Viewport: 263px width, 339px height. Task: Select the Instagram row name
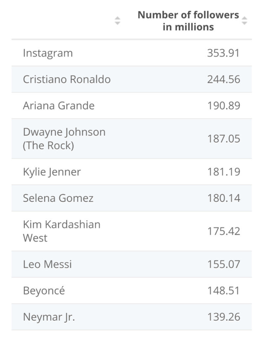tap(48, 53)
